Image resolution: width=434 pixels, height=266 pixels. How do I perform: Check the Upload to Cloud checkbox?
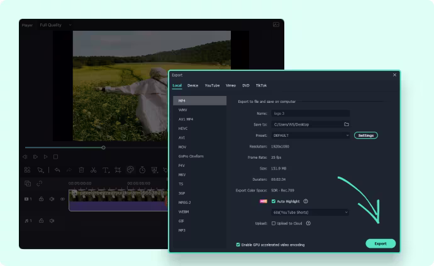coord(274,223)
